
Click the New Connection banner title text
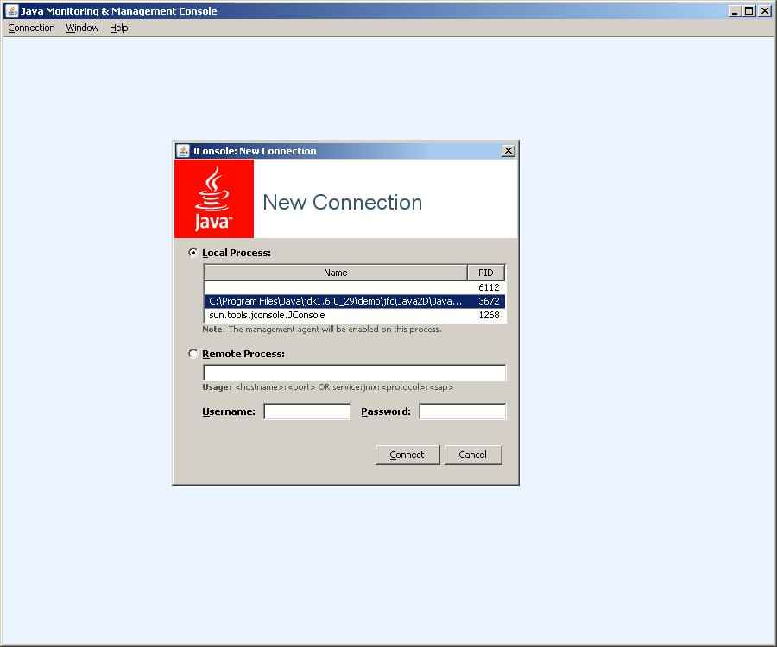(341, 202)
